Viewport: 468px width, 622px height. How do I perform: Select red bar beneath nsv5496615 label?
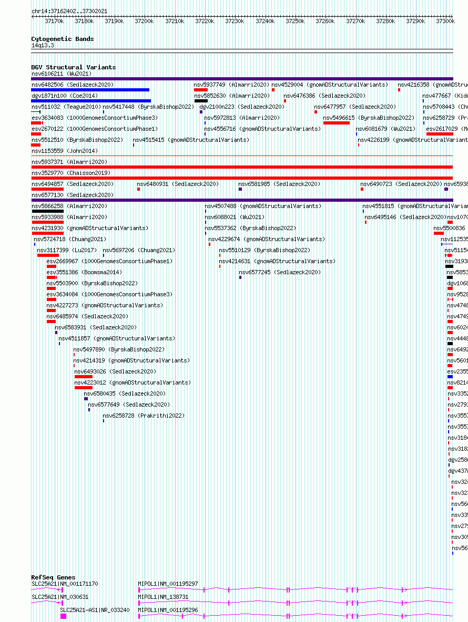pos(337,123)
